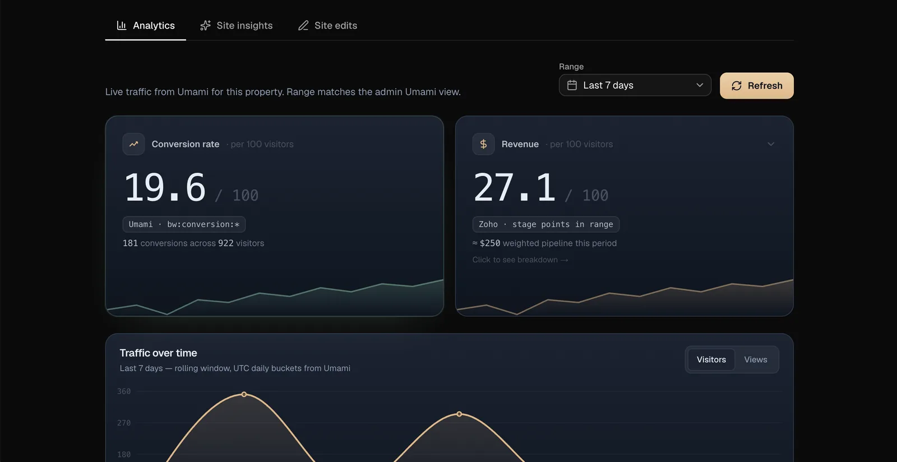Click the Revenue dollar sign icon

pos(483,144)
